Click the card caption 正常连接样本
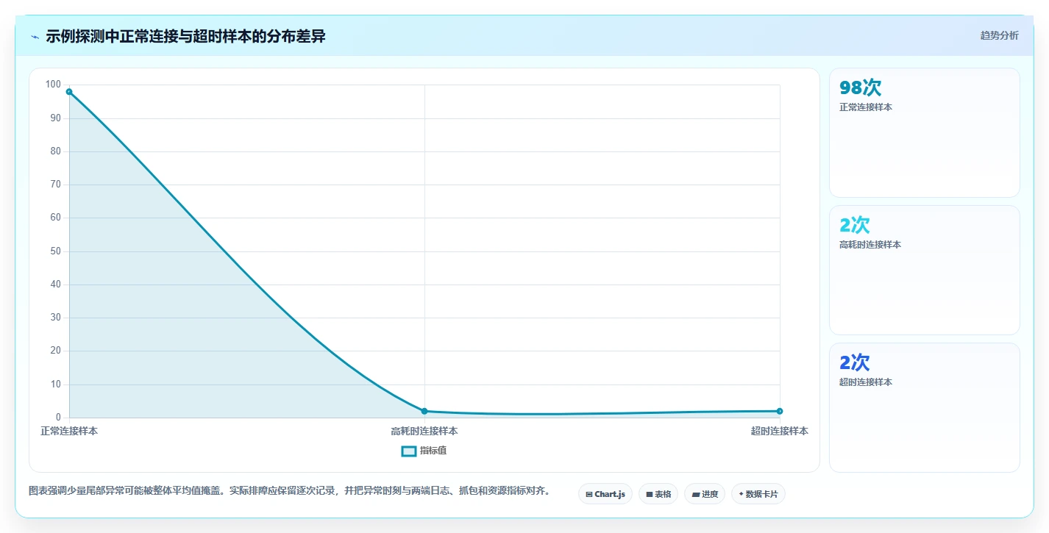This screenshot has width=1049, height=533. (x=866, y=107)
